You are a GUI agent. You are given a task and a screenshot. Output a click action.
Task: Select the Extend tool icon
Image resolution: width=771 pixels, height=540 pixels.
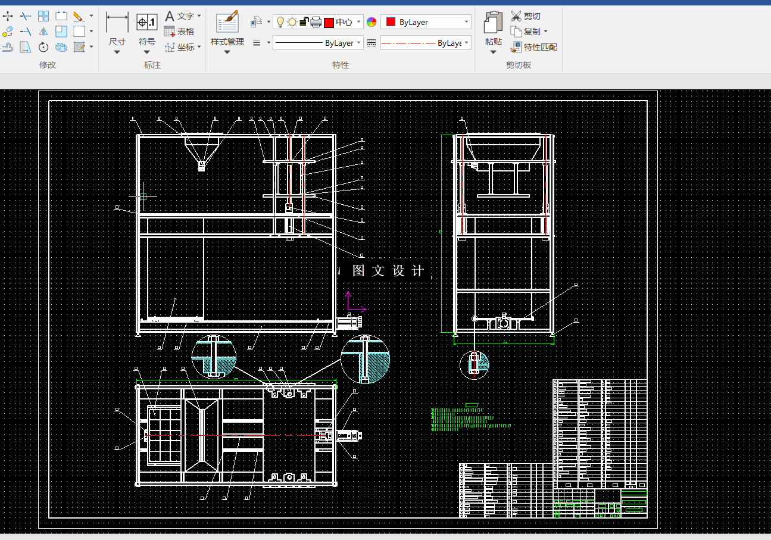(x=26, y=32)
